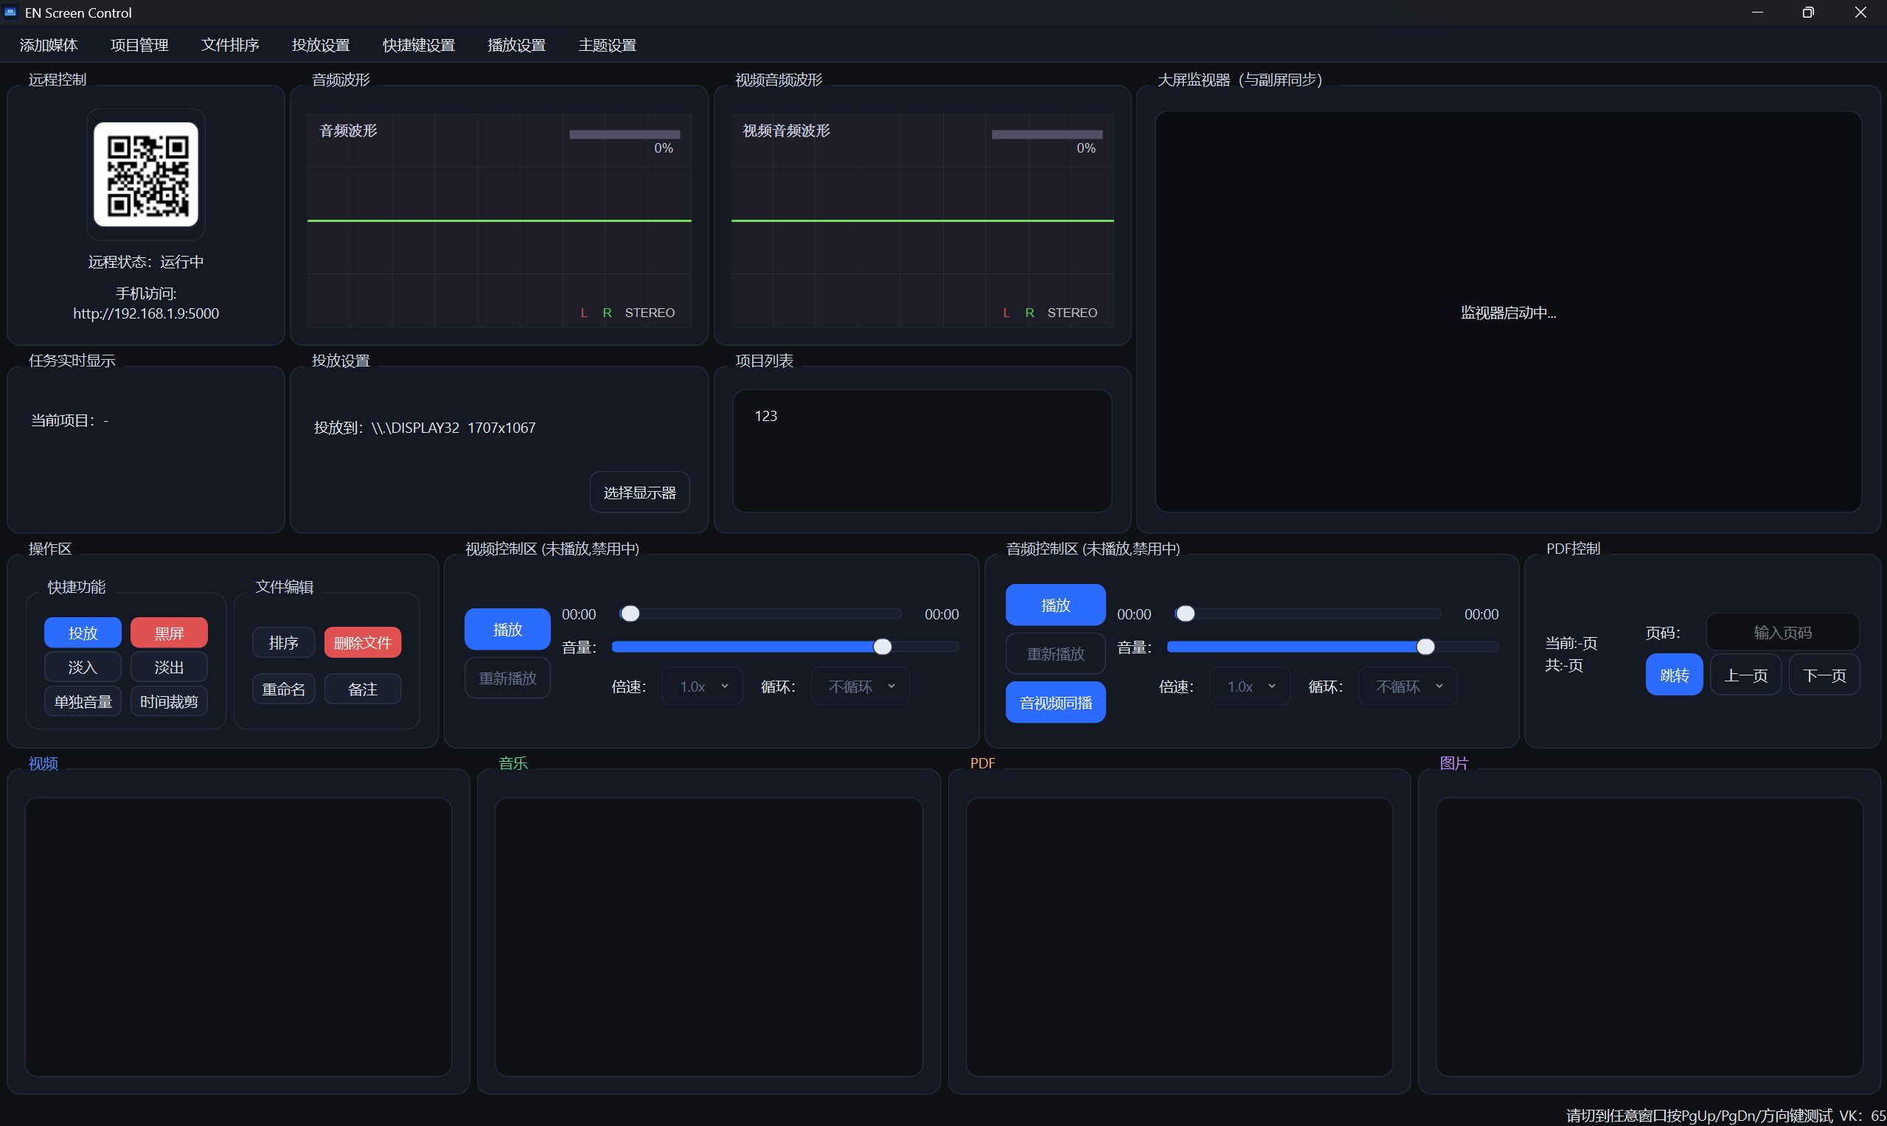Click the audio progress slider handle

tap(1185, 613)
